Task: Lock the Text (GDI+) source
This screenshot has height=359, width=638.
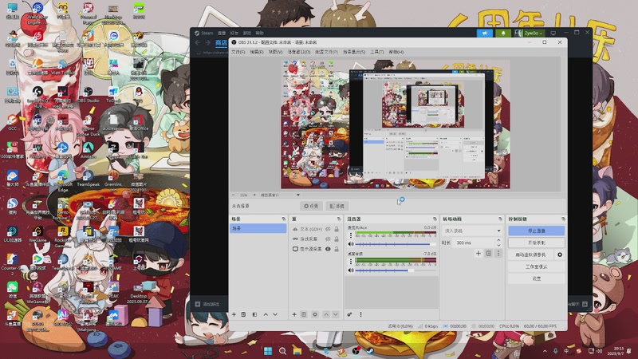Action: (337, 229)
